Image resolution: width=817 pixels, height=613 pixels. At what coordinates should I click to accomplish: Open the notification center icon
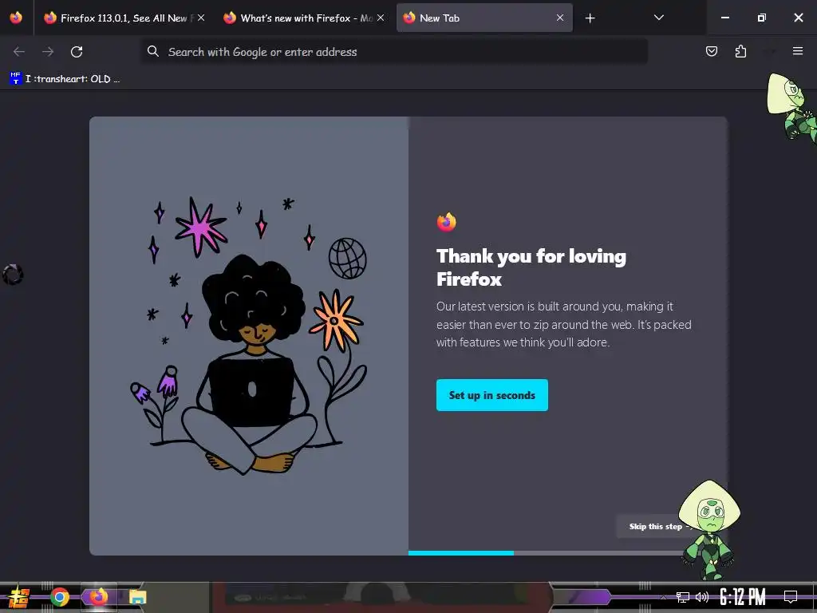click(x=791, y=597)
